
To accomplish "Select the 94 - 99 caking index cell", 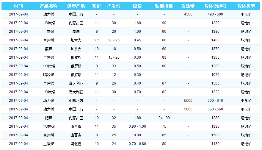I will 164,118.
